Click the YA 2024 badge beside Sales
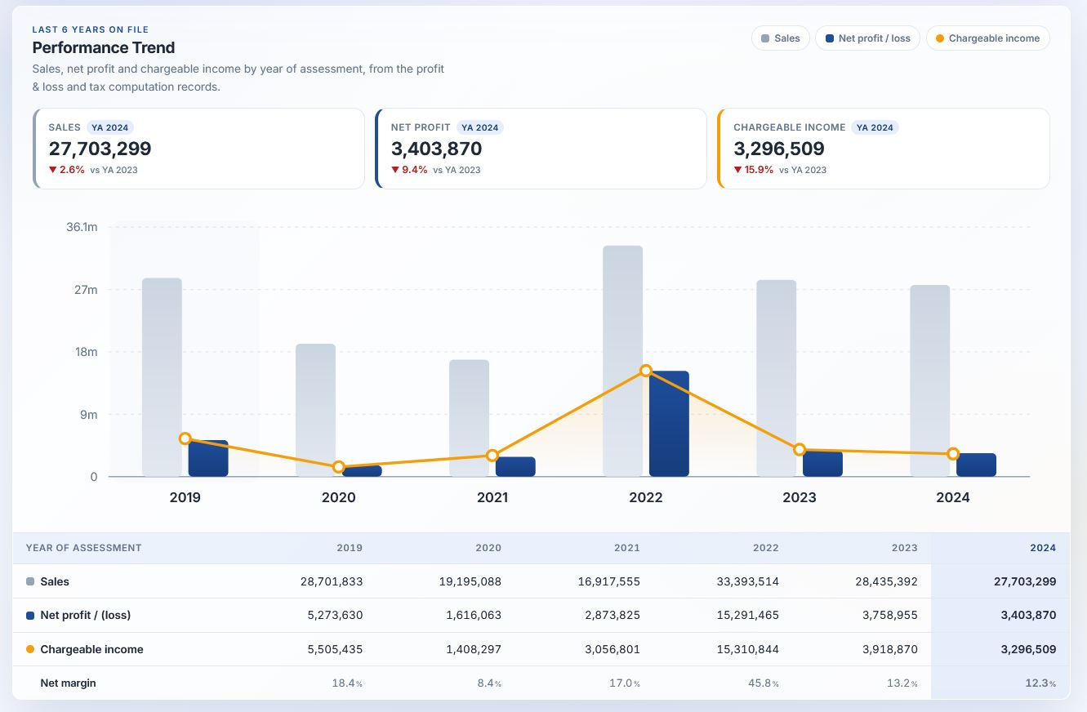Screen dimensions: 1087x712 pos(110,127)
